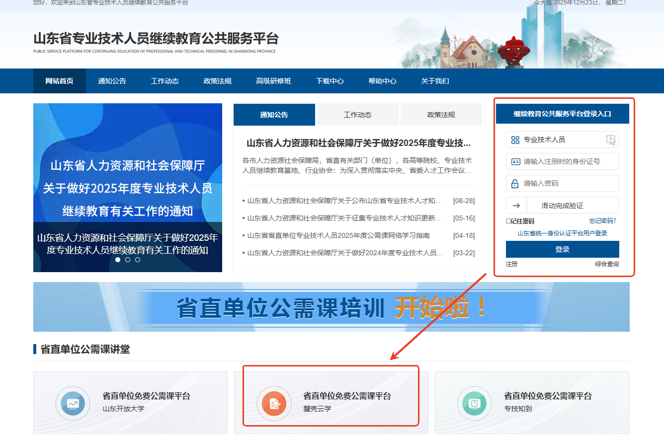Image resolution: width=664 pixels, height=436 pixels.
Task: Click the 忘记密码? link
Action: tap(602, 221)
